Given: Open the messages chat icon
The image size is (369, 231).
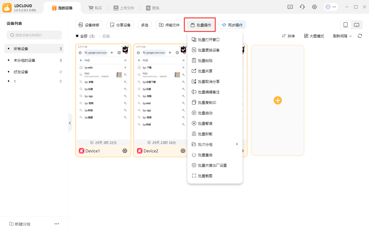Looking at the screenshot, I should point(290,7).
